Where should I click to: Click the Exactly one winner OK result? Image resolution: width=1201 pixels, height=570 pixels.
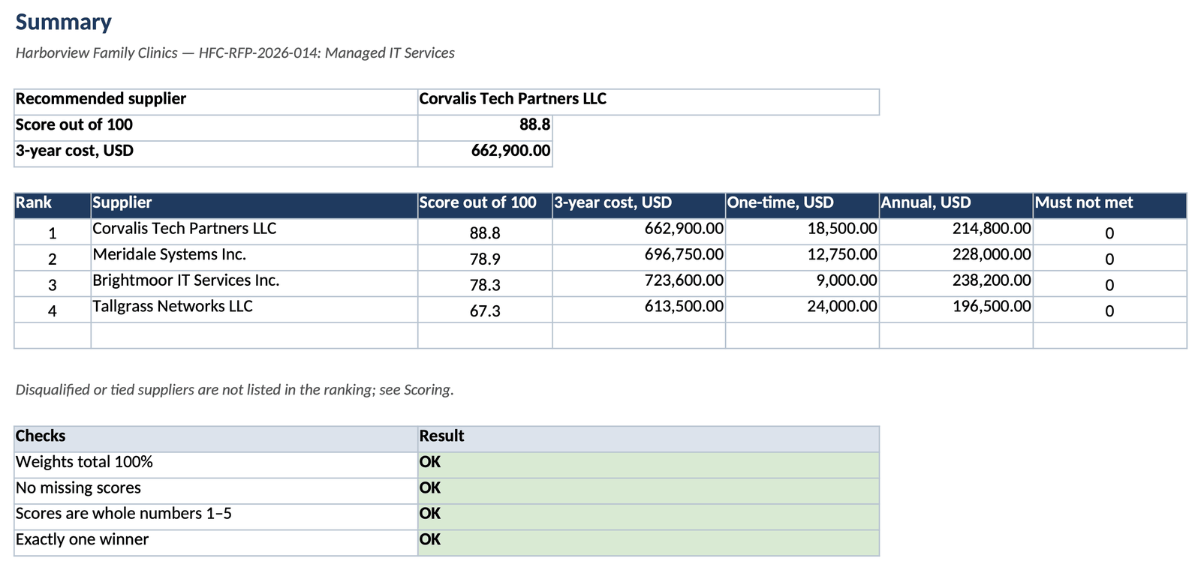pos(649,543)
